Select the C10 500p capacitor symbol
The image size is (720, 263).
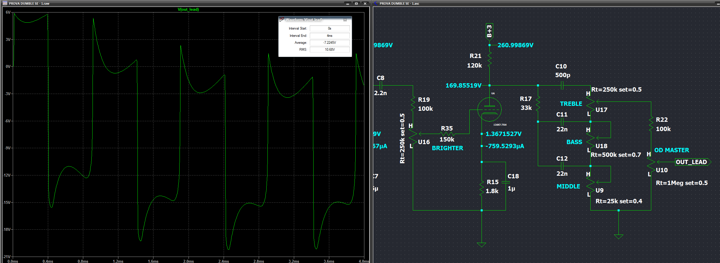(562, 86)
